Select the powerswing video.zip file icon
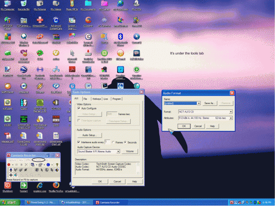Screen dimensions: 275x206 tap(40, 139)
